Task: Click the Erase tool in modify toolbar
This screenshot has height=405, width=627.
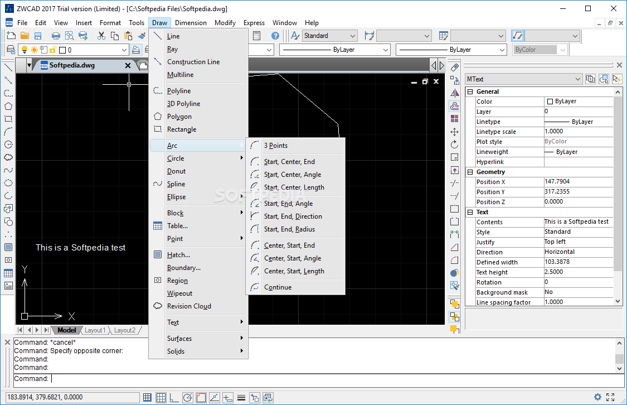Action: pos(455,67)
